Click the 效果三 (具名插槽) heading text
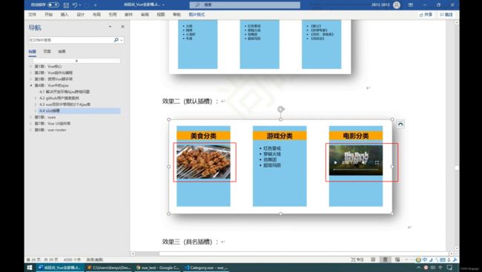 pyautogui.click(x=190, y=242)
